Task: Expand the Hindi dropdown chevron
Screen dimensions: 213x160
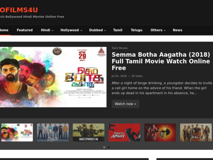Action: (52, 30)
